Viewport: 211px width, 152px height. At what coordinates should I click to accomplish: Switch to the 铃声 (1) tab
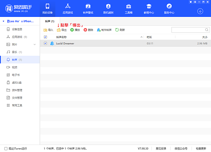coord(50,21)
